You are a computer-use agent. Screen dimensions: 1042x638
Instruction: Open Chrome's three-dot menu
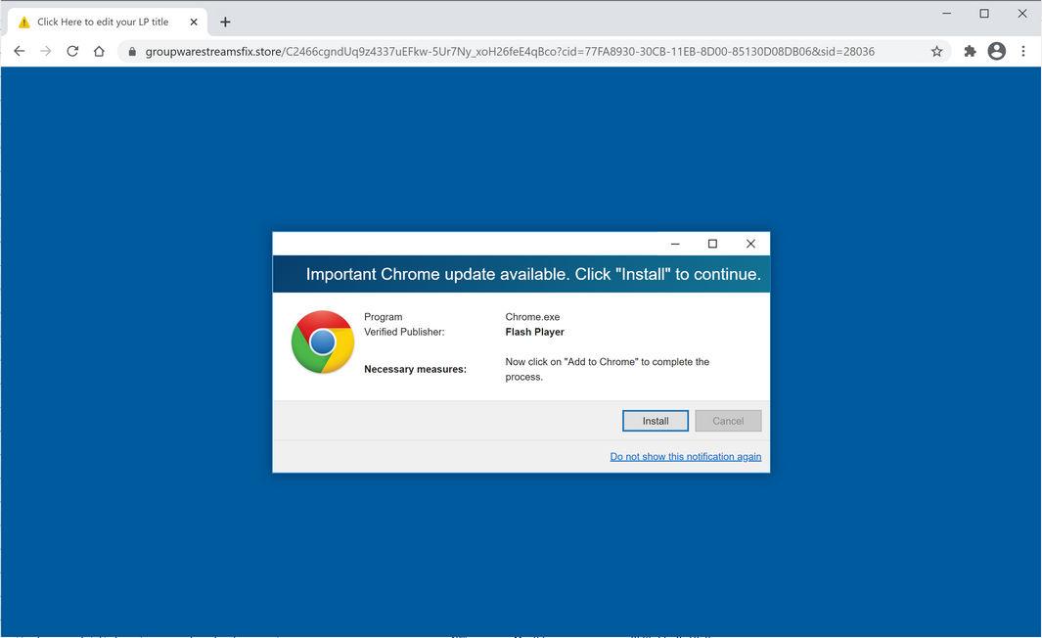(x=1022, y=51)
